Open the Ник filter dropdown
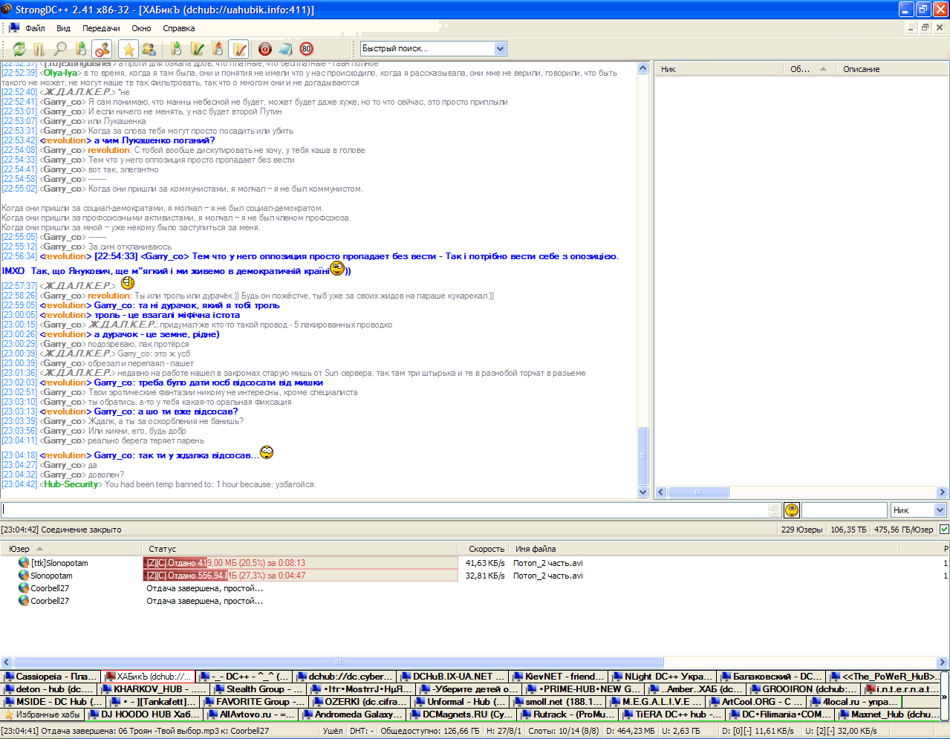The width and height of the screenshot is (950, 739). pyautogui.click(x=940, y=510)
